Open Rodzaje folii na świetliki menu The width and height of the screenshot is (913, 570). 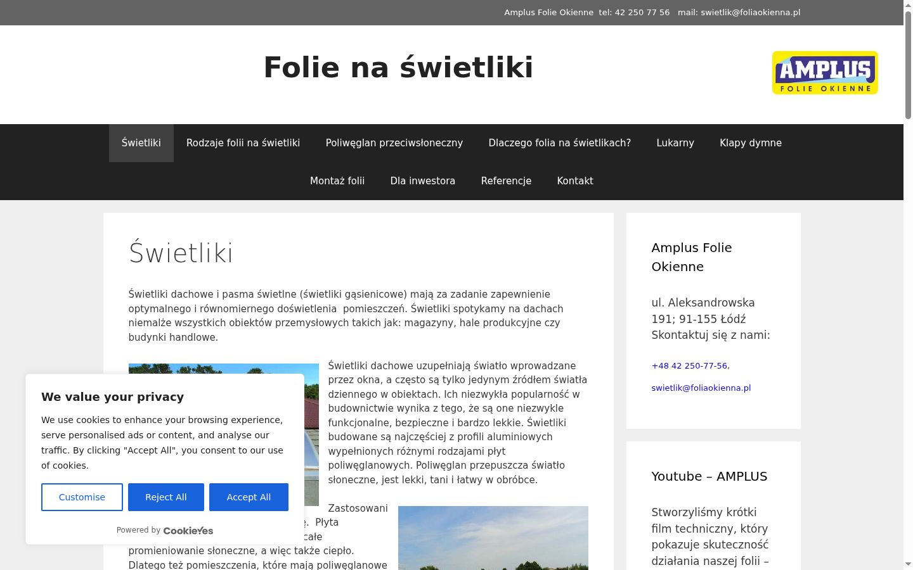point(243,143)
